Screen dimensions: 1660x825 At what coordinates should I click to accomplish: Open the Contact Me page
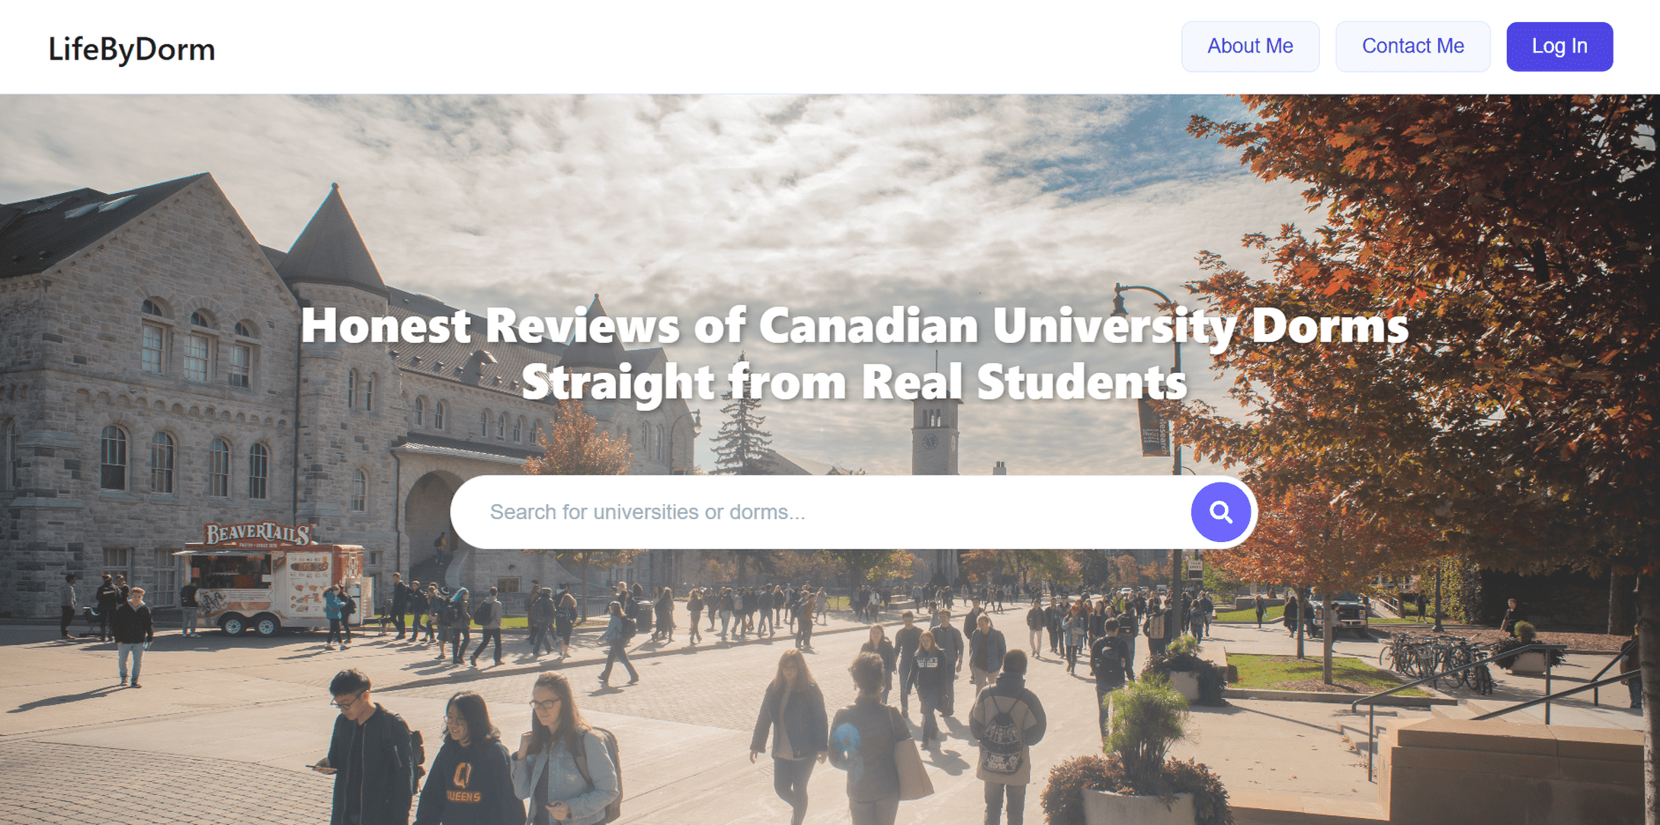click(x=1412, y=47)
